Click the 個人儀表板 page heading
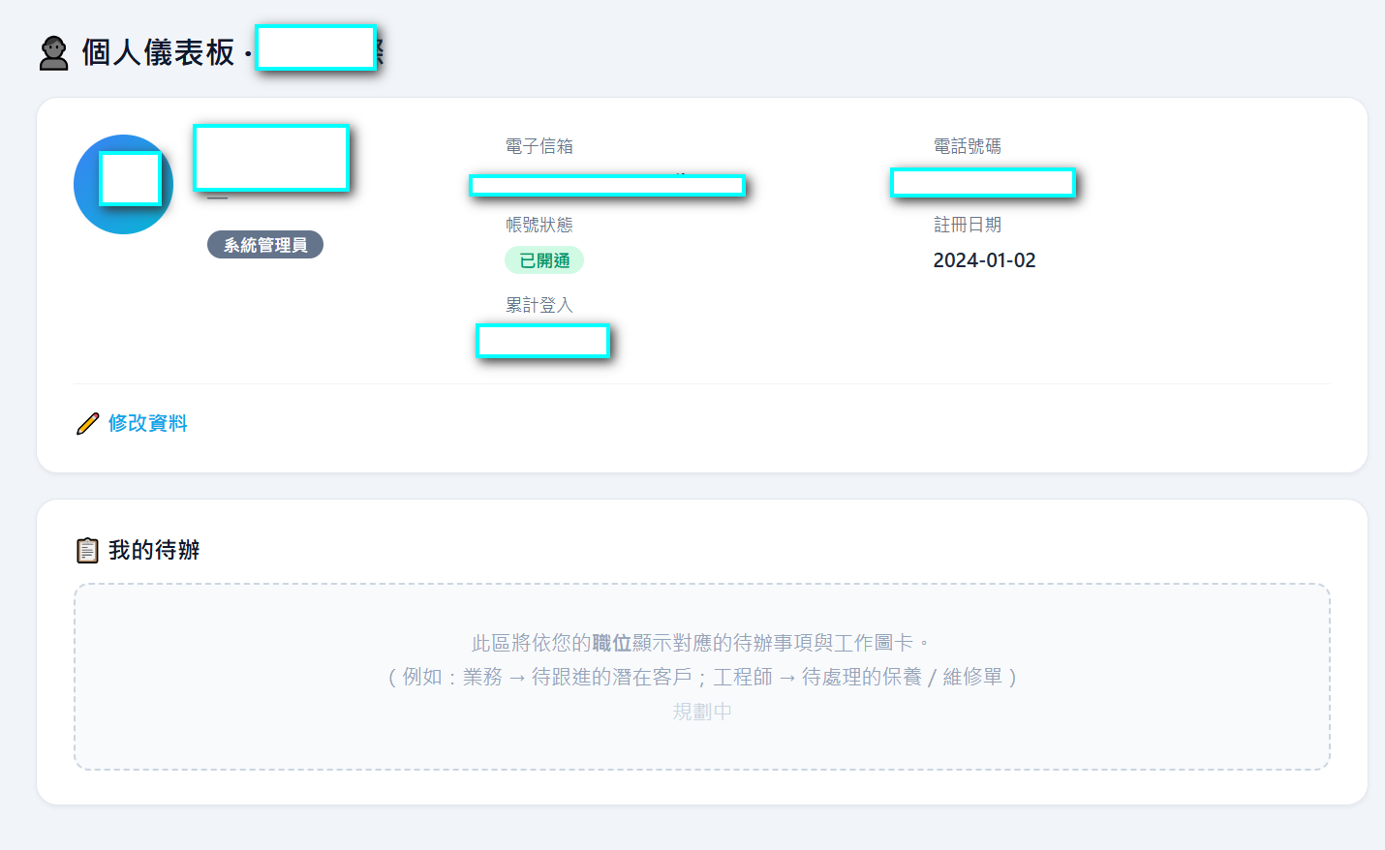This screenshot has width=1385, height=850. point(158,52)
